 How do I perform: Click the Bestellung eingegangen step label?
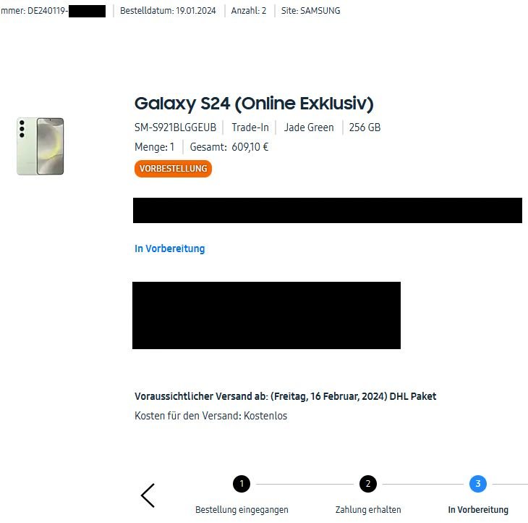[x=242, y=509]
